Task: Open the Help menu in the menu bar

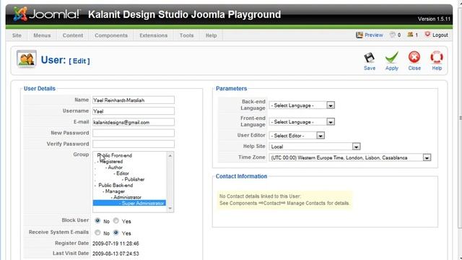Action: pyautogui.click(x=211, y=35)
